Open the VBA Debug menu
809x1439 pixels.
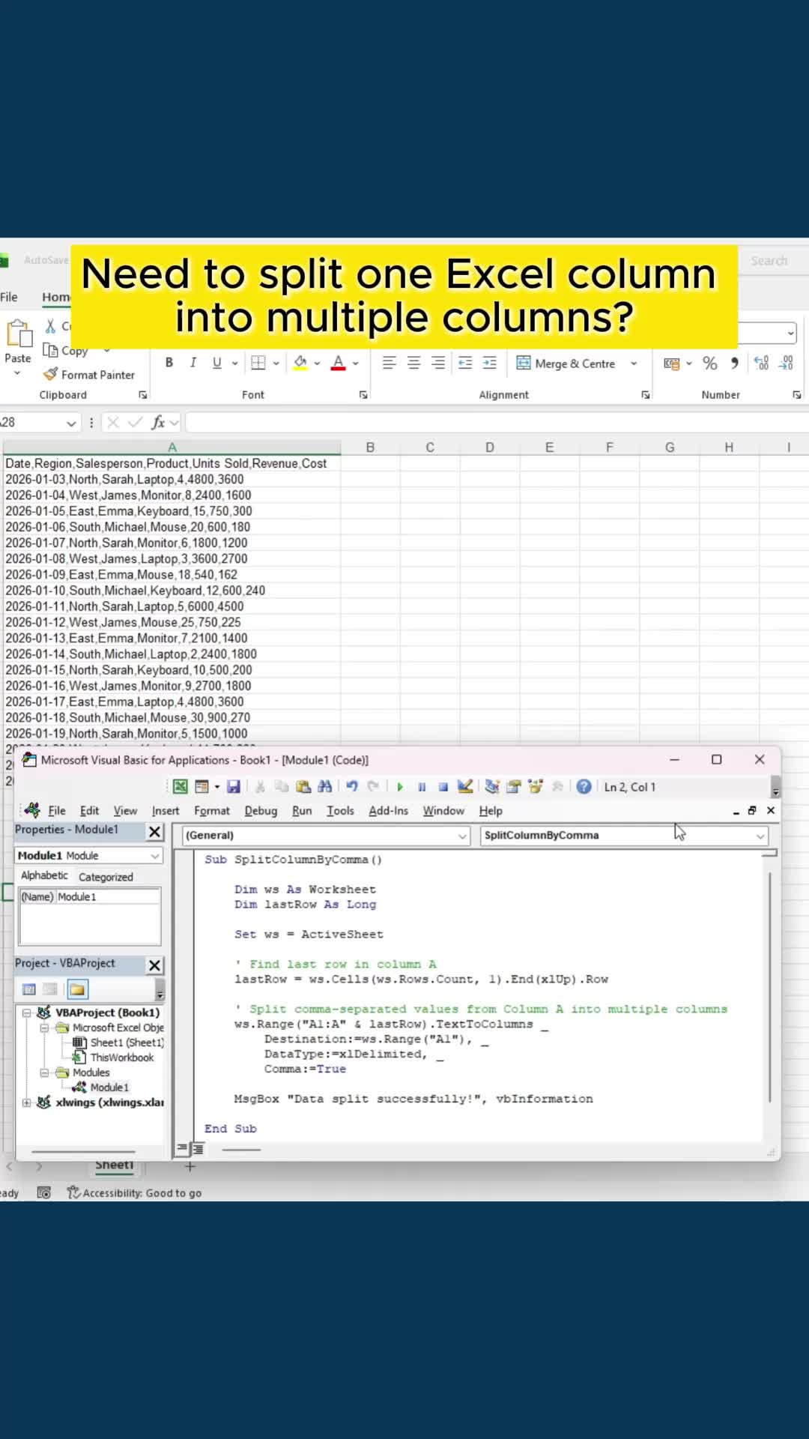click(261, 810)
